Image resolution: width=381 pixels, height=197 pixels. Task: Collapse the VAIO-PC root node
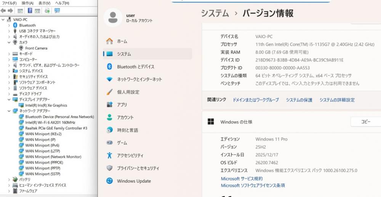point(3,20)
